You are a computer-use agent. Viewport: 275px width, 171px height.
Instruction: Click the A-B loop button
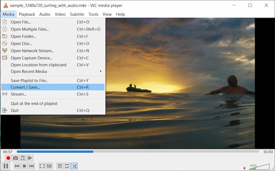[x=23, y=158]
